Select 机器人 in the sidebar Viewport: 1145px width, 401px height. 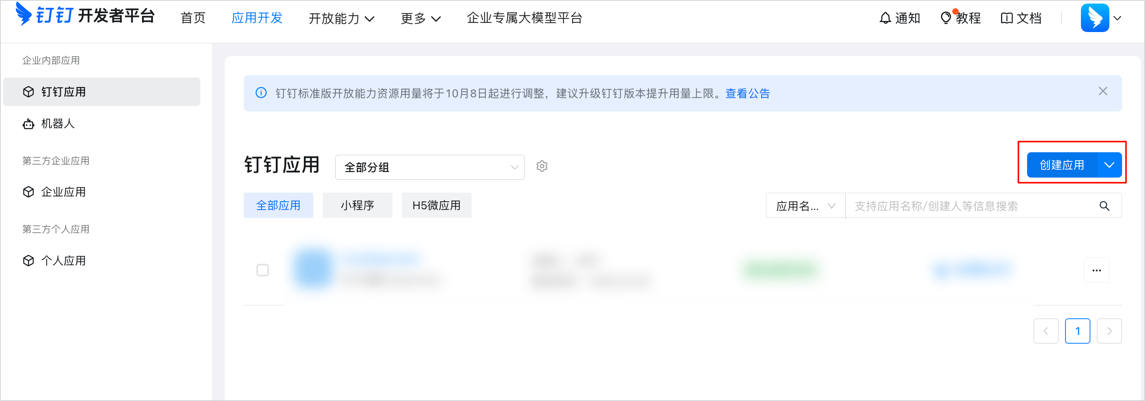point(57,124)
